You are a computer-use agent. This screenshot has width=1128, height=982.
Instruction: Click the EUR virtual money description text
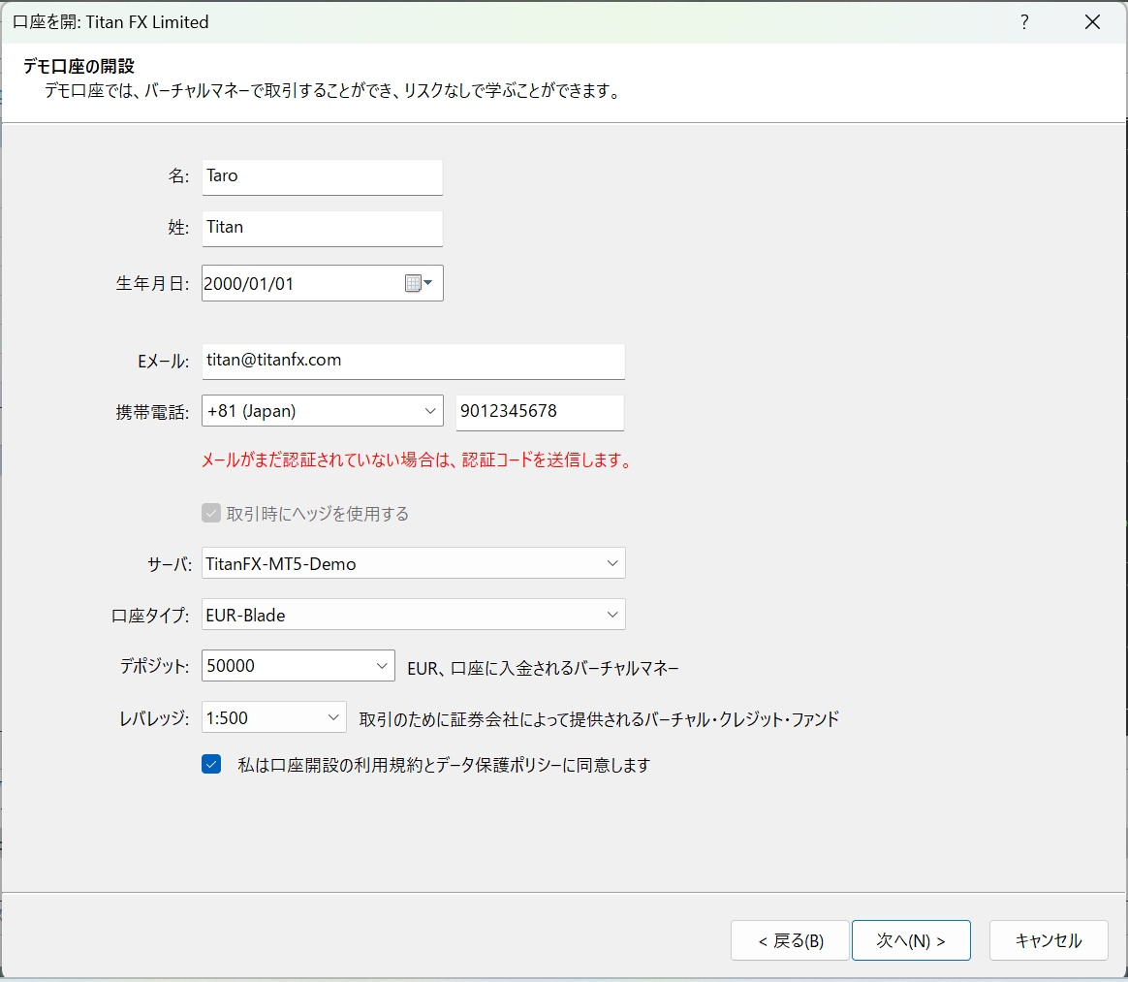[543, 668]
